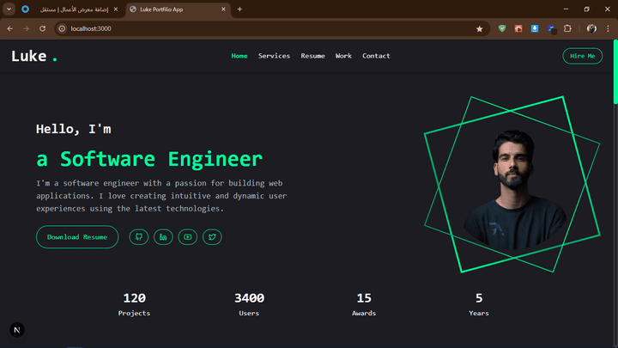Viewport: 618px width, 348px height.
Task: Open the Chrome profile avatar
Action: [x=591, y=28]
